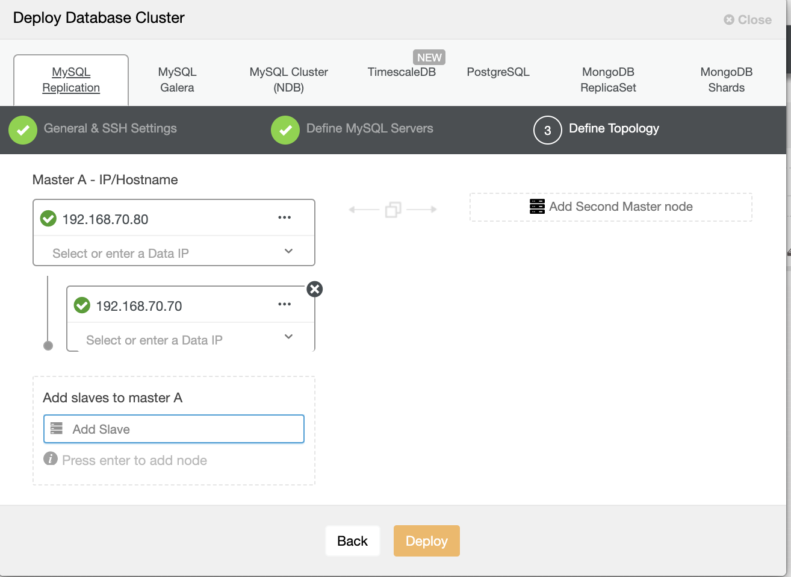Image resolution: width=791 pixels, height=577 pixels.
Task: Go to Define MySQL Servers step
Action: (370, 128)
